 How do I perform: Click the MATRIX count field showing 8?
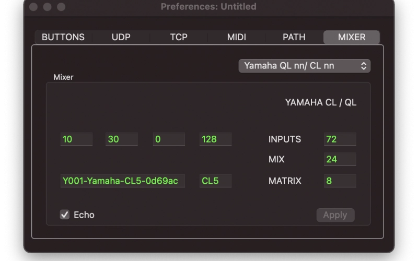coord(340,181)
